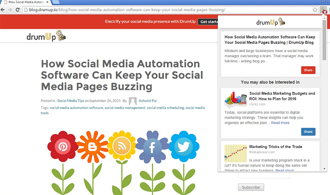The width and height of the screenshot is (330, 195).
Task: Click the Pinterest flower icon
Action: (x=63, y=146)
